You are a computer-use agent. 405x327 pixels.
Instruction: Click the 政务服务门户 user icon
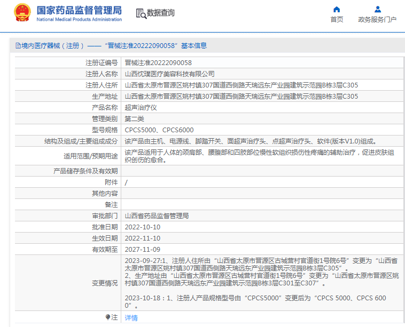378,10
